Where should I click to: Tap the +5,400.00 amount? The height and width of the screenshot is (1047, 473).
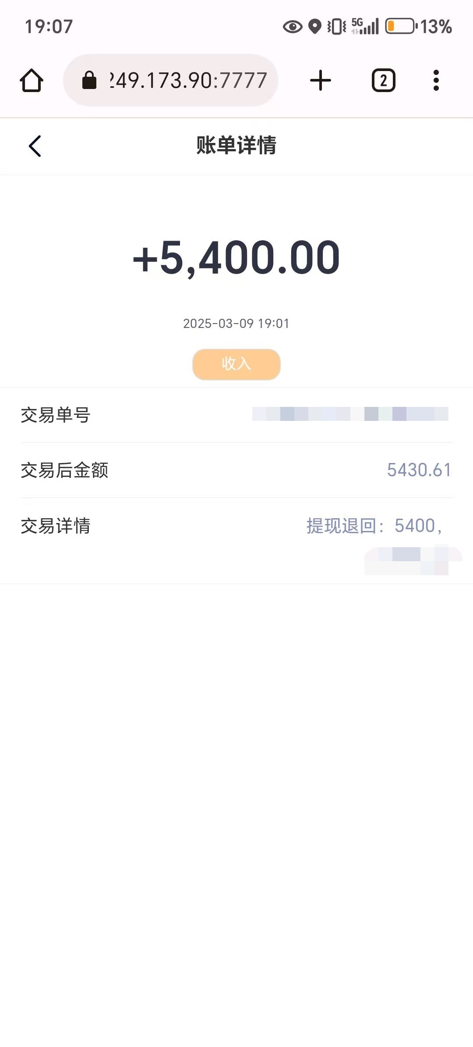pos(236,258)
